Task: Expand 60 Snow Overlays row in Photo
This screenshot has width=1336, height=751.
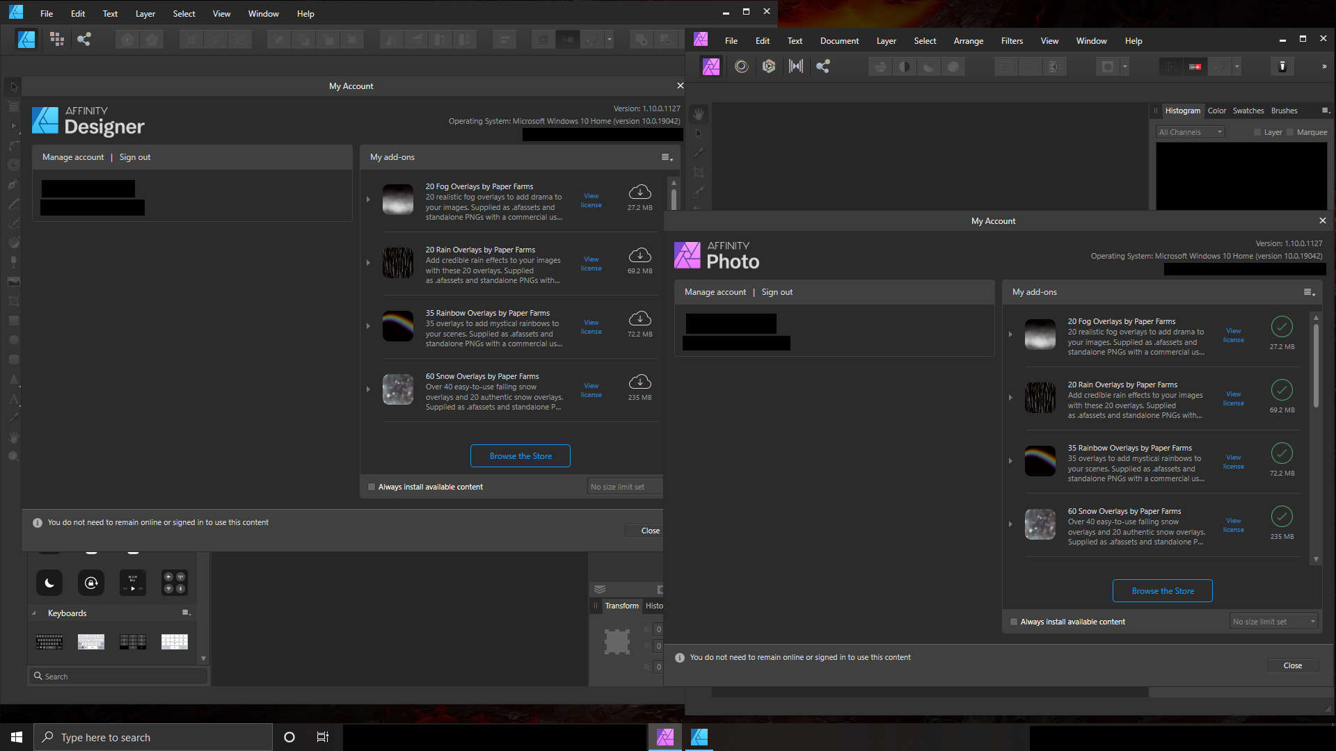Action: (1010, 524)
